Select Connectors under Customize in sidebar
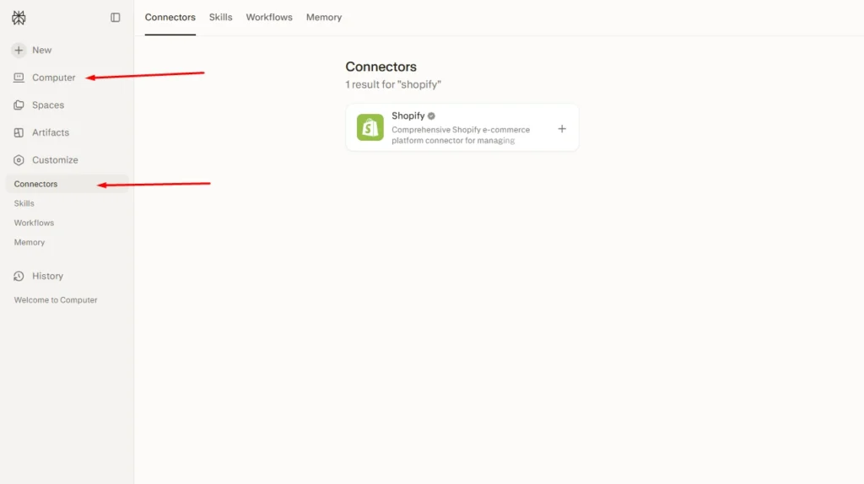The height and width of the screenshot is (484, 864). tap(67, 184)
